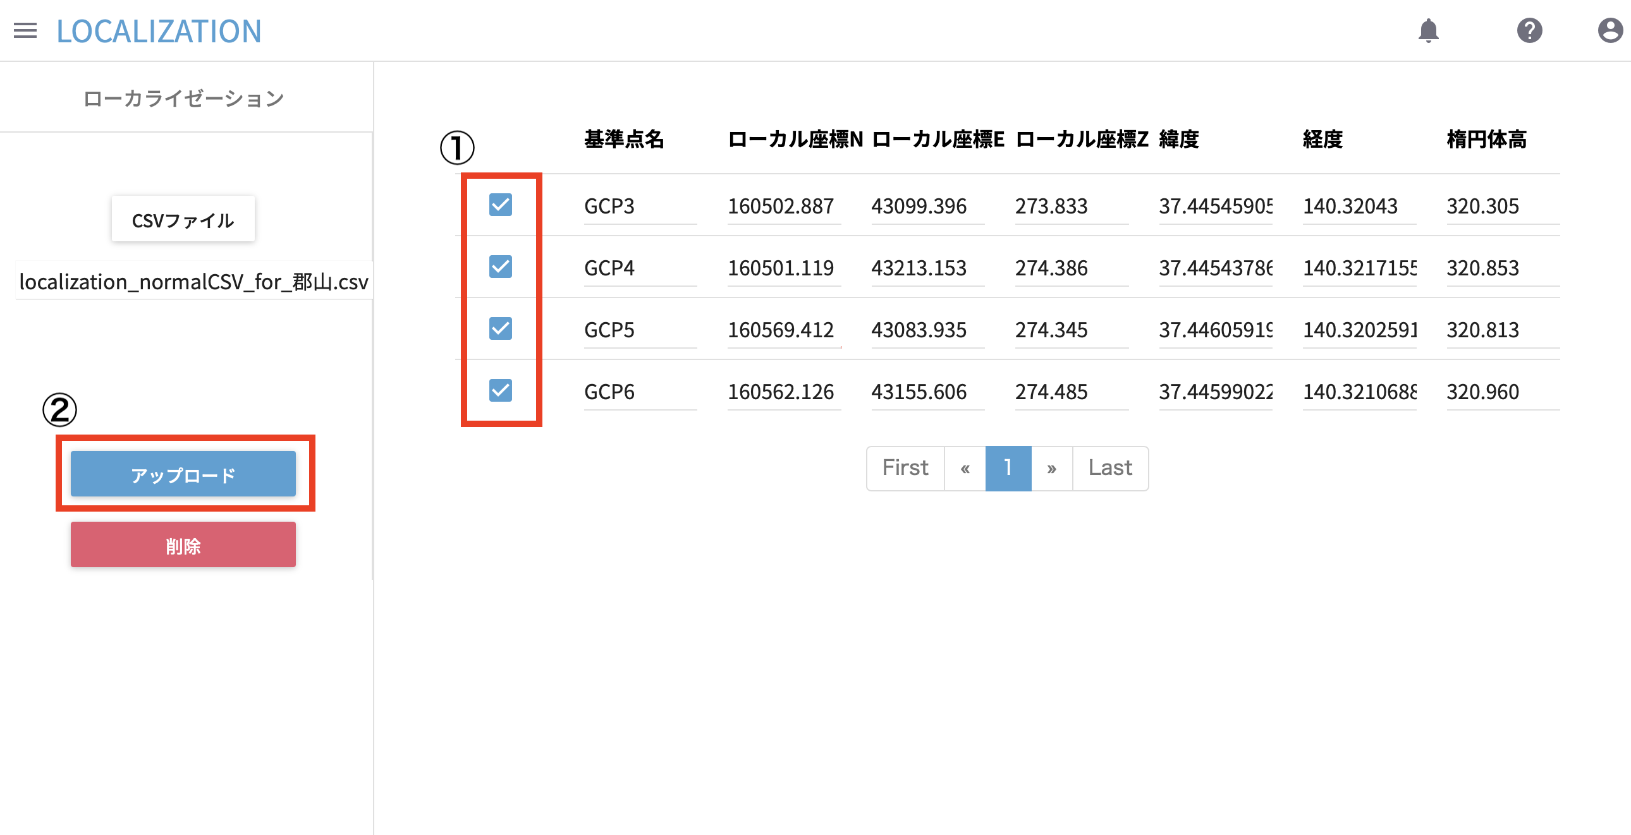Toggle the GCP4 row checkbox

(500, 267)
